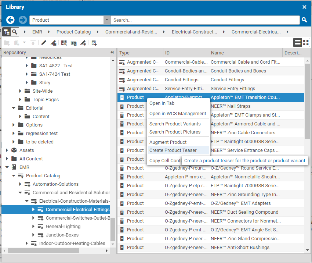This screenshot has width=312, height=263.
Task: Click the repository tree horizontal scrollbar
Action: point(43,250)
